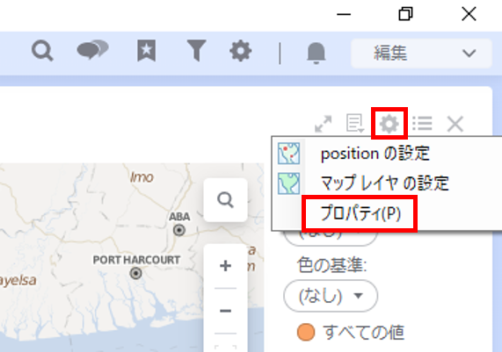Viewport: 502px width, 352px height.
Task: Close the visualization with X icon
Action: [x=455, y=124]
